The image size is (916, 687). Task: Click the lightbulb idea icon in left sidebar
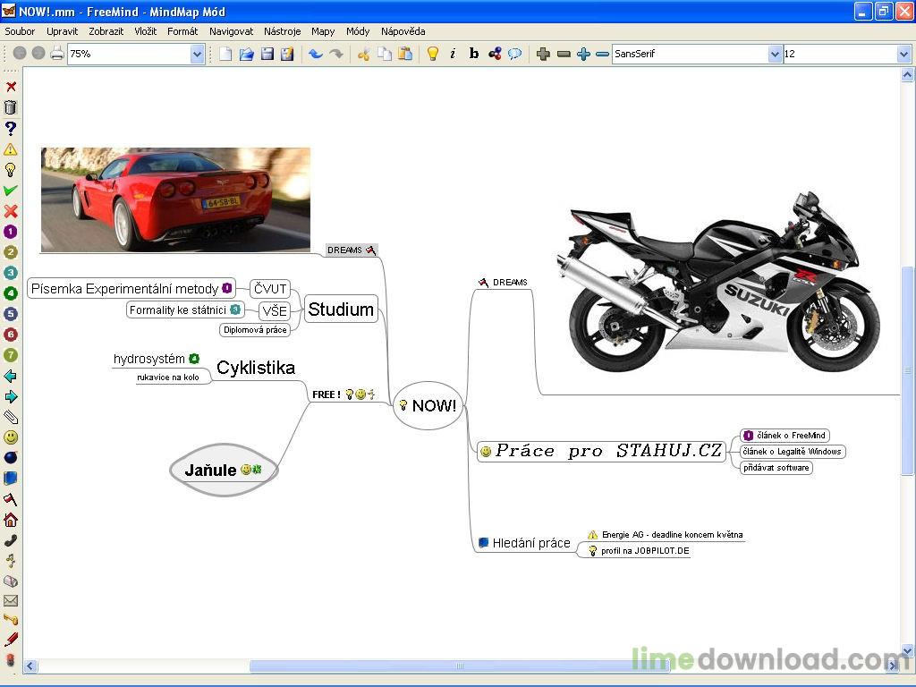click(x=11, y=170)
